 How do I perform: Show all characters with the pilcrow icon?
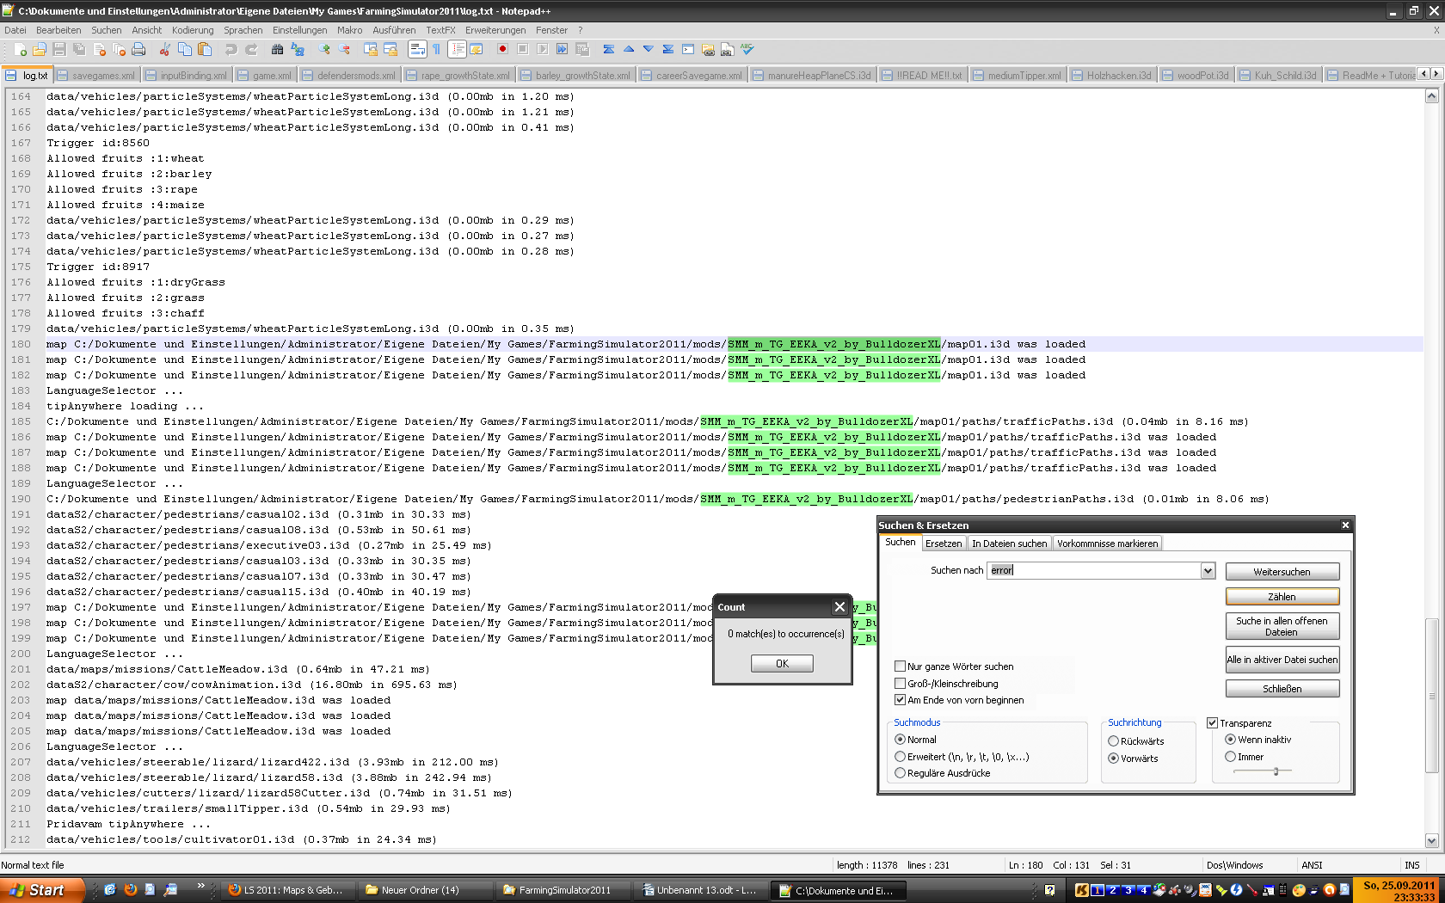coord(437,50)
